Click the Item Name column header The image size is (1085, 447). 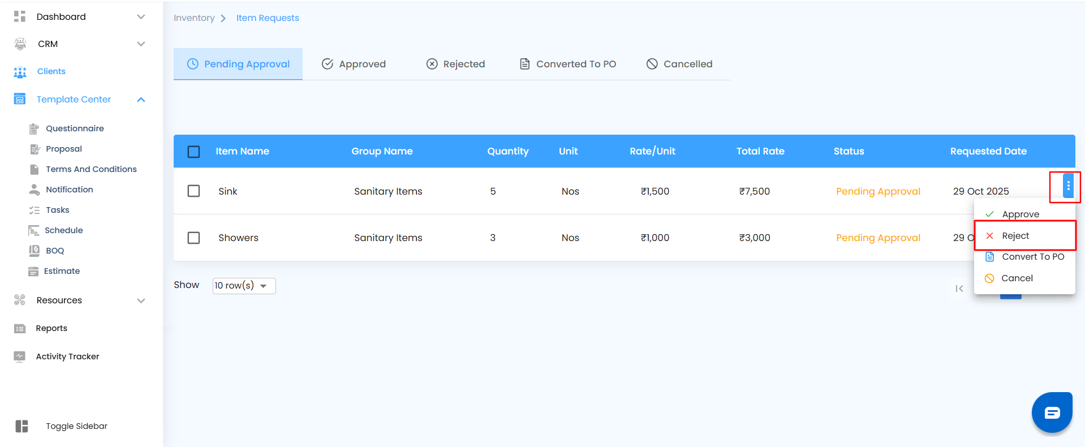(242, 151)
